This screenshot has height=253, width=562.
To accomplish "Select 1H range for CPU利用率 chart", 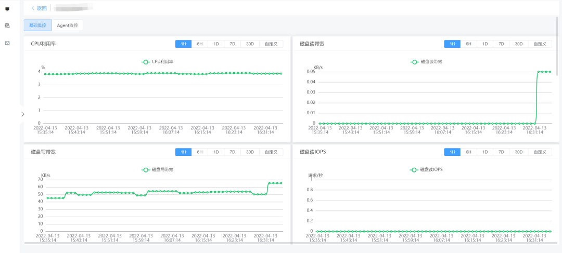I will [x=184, y=44].
